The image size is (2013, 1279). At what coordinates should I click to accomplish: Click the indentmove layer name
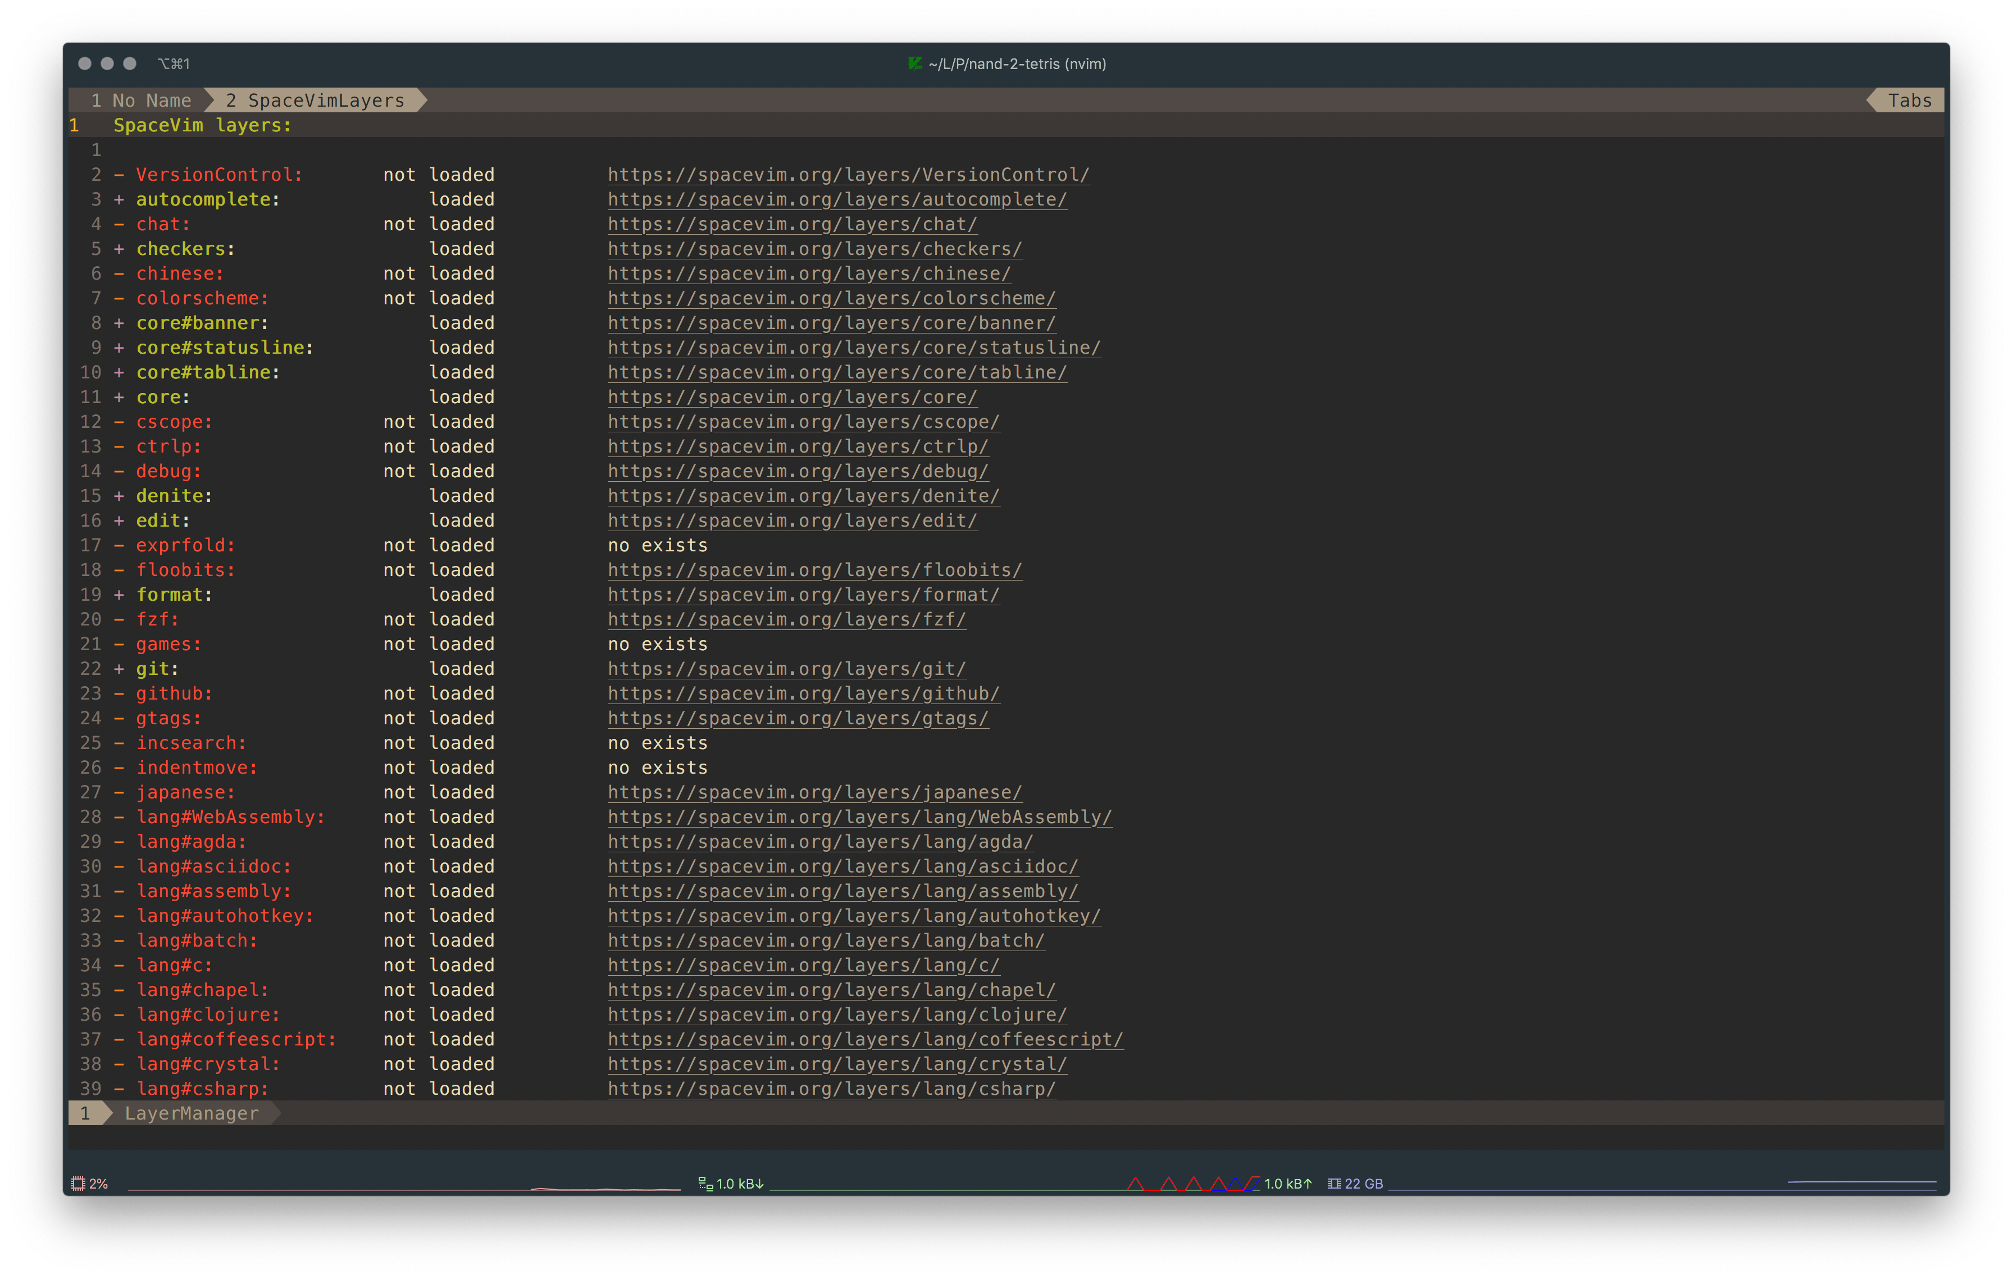(197, 767)
